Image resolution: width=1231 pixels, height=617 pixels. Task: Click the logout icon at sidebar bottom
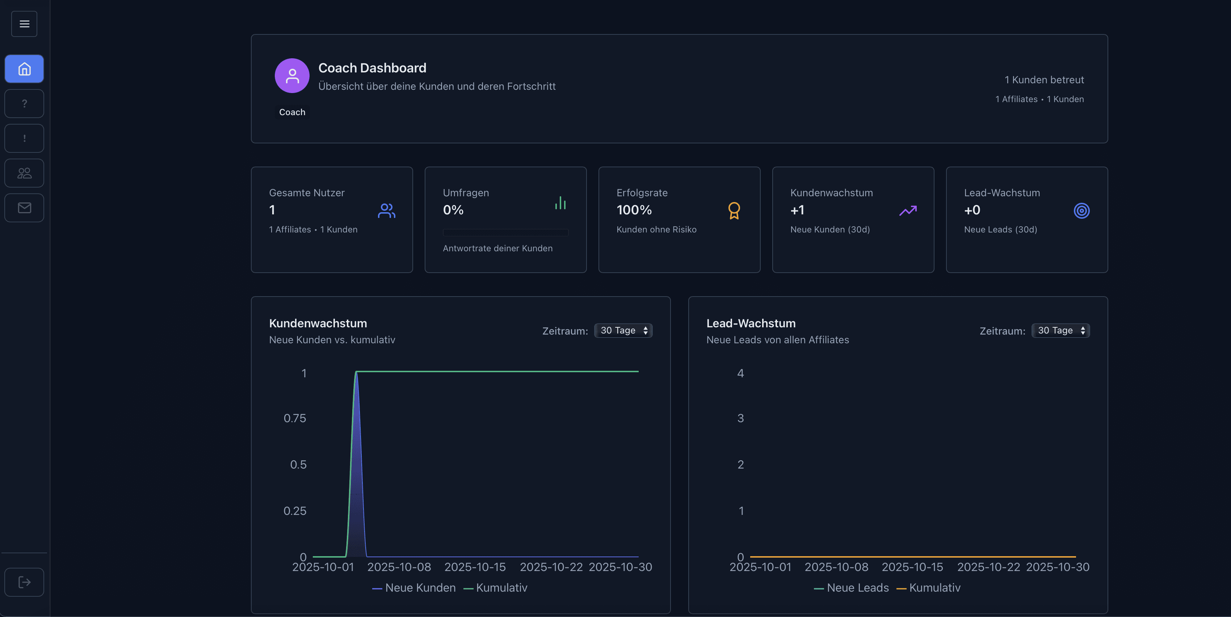click(x=24, y=582)
